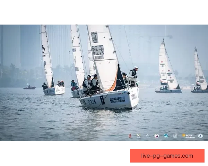Click the orange culture sports sponsor logo
Screen dimensions: 208x166
189,136
